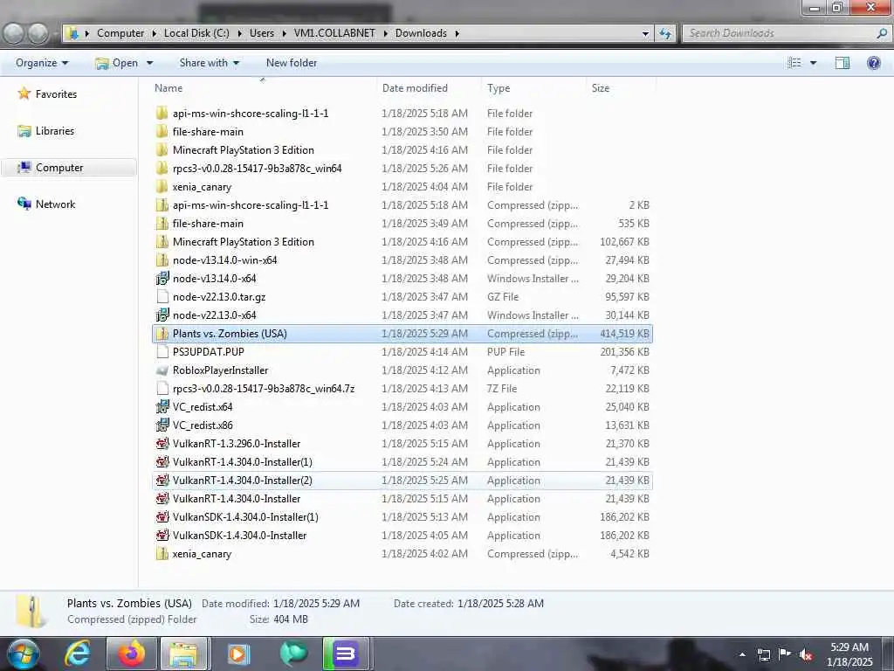Expand arrow after Users breadcrumb
The image size is (894, 671).
284,34
